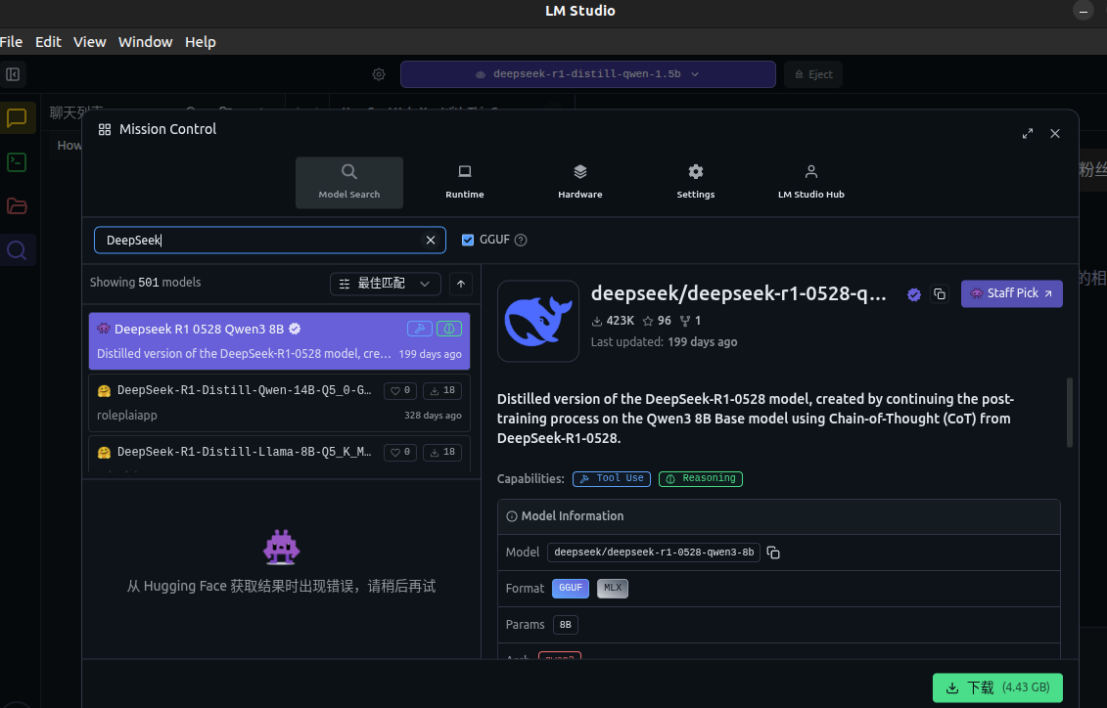This screenshot has height=708, width=1107.
Task: Click the model details vertical scrollbar
Action: (x=1070, y=413)
